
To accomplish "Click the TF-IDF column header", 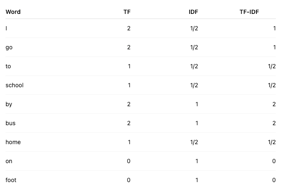I will (x=249, y=12).
